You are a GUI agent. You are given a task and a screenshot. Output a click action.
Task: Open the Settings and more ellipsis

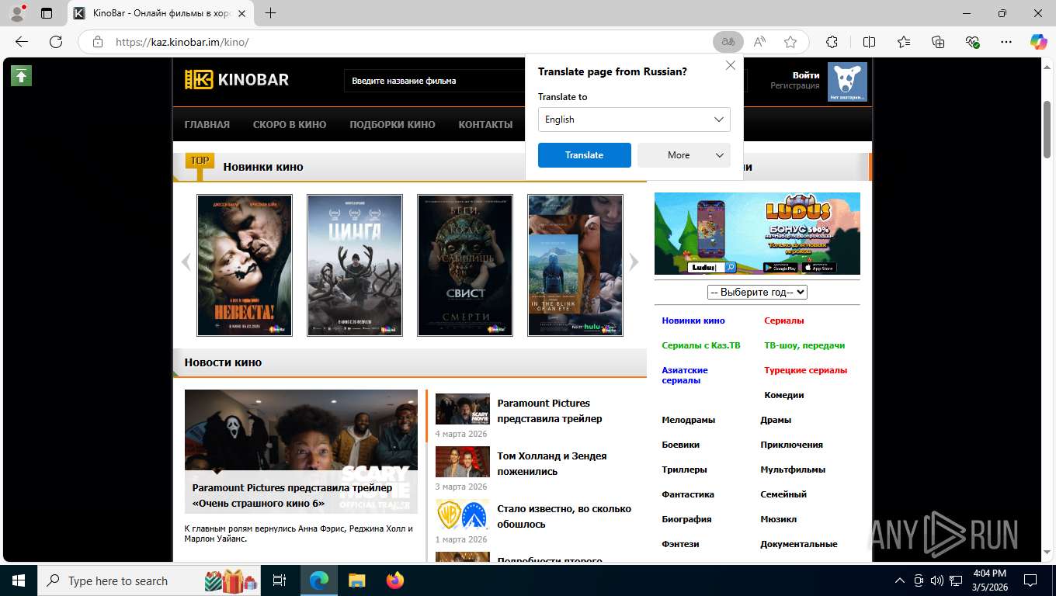click(1006, 42)
